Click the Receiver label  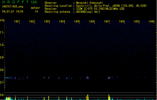51,9
